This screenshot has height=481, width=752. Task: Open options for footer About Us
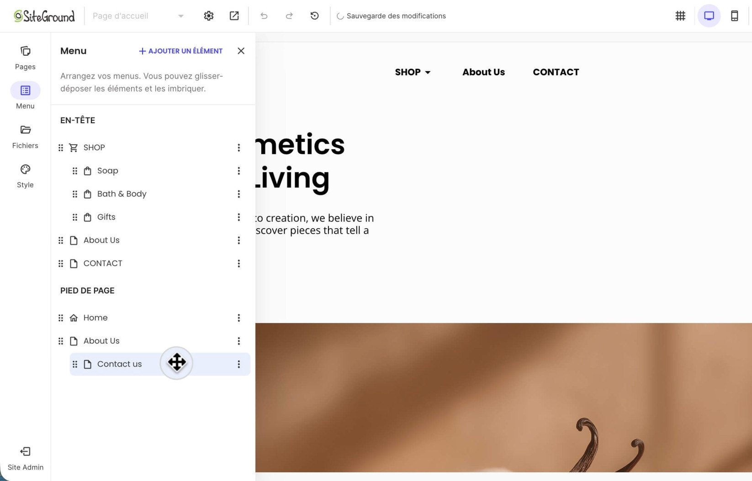[238, 341]
